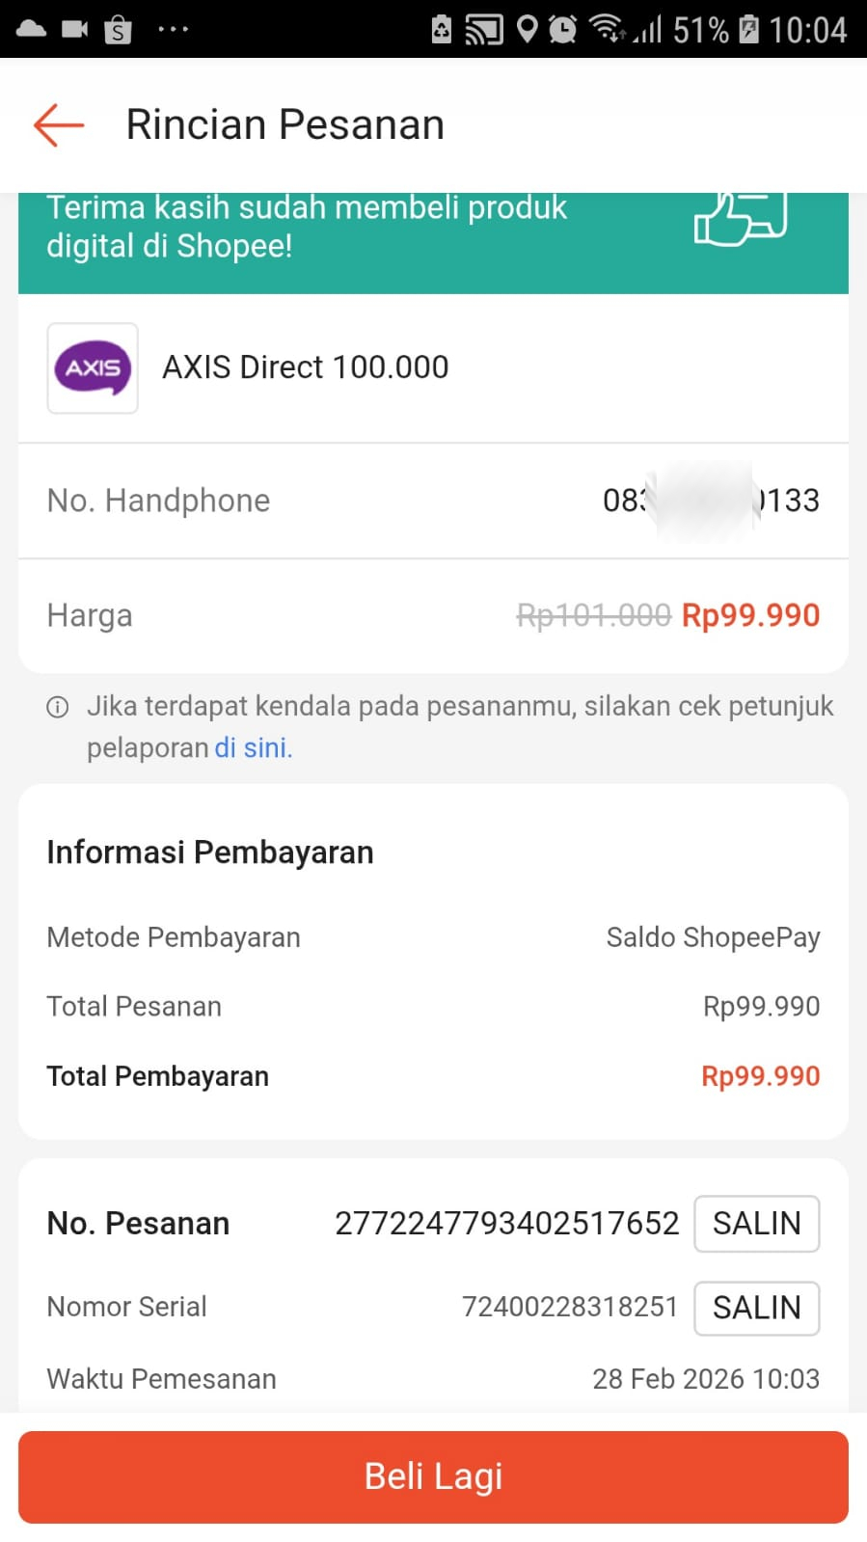Image resolution: width=867 pixels, height=1542 pixels.
Task: Copy the Nomor Serial with SALIN
Action: (x=756, y=1308)
